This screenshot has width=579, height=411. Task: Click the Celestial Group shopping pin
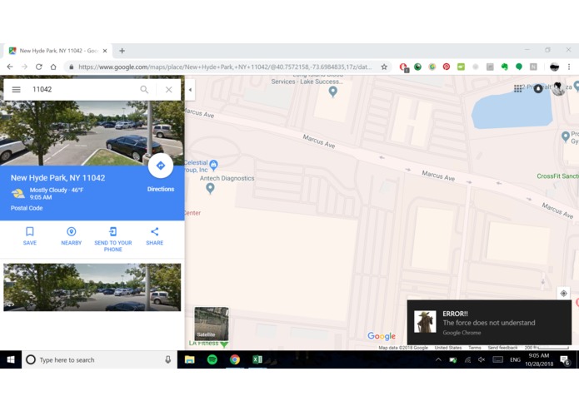pyautogui.click(x=213, y=165)
